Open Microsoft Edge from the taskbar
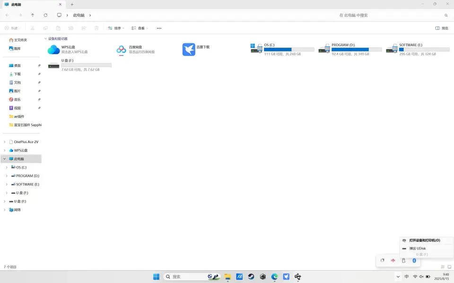The height and width of the screenshot is (283, 454). [274, 276]
